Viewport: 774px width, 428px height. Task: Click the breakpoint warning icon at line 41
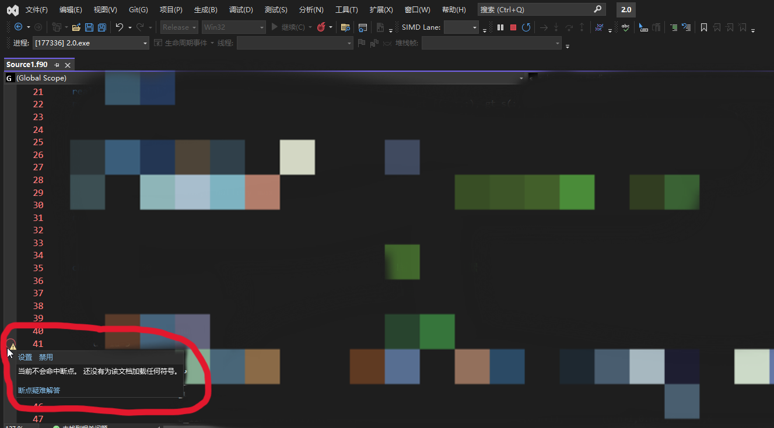[x=13, y=346]
